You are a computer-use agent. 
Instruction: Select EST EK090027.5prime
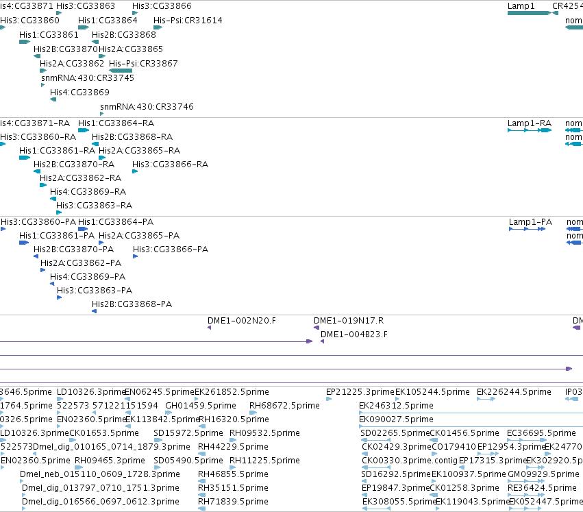point(397,419)
